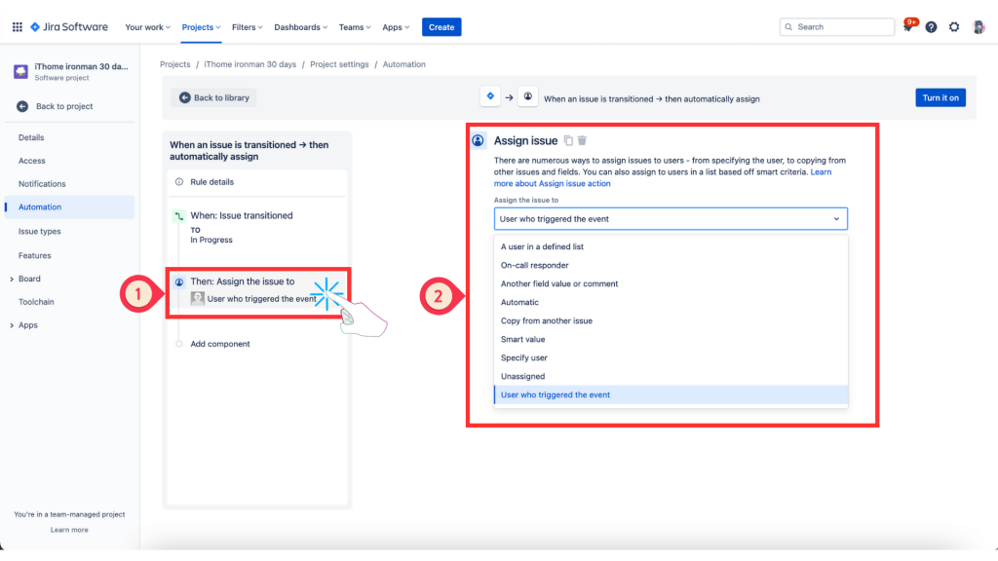The height and width of the screenshot is (561, 998).
Task: Select Another field value or comment option
Action: coord(671,283)
